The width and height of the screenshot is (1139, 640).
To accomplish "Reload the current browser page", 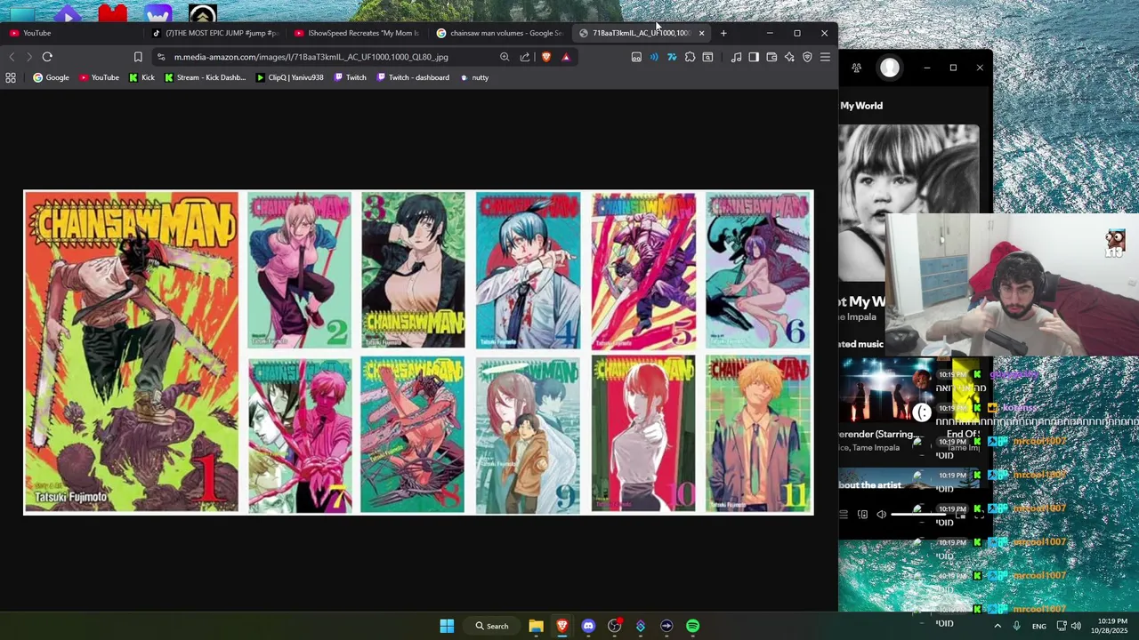I will pyautogui.click(x=47, y=57).
